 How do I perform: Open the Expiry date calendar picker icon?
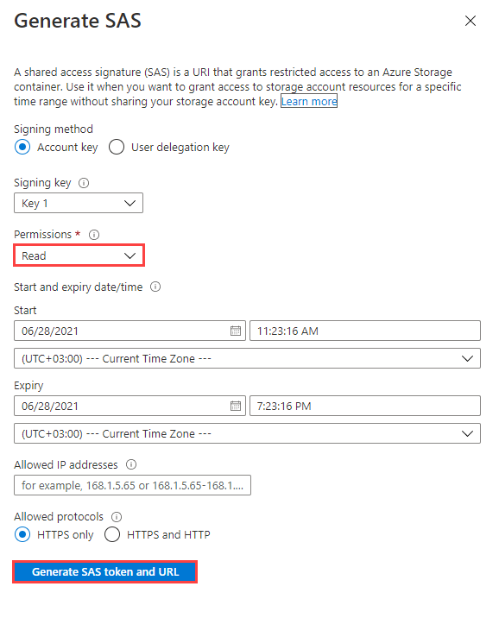(236, 406)
